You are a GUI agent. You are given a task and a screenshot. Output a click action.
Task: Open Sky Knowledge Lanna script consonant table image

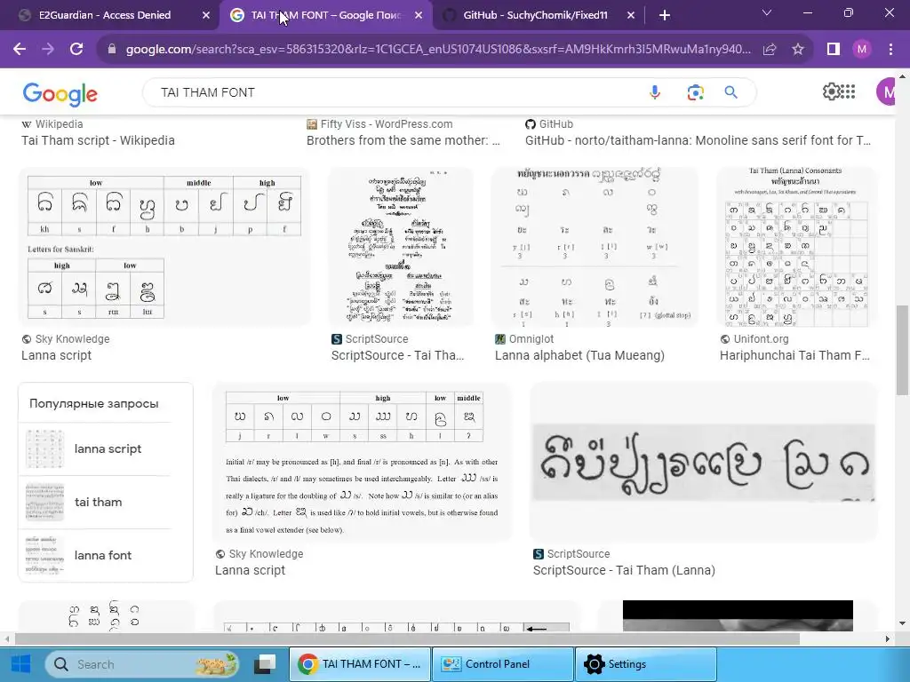point(164,247)
